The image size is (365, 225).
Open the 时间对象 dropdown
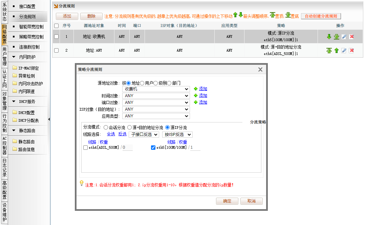tap(156, 96)
